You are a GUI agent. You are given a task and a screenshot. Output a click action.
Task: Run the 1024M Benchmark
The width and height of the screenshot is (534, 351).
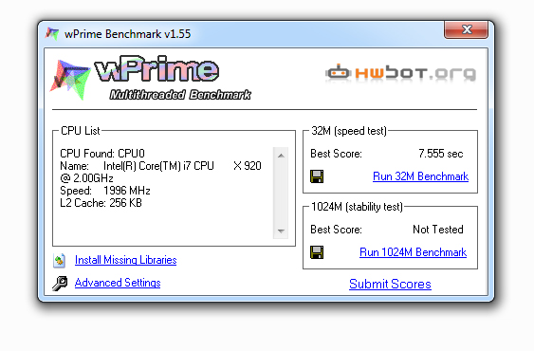[x=414, y=252]
